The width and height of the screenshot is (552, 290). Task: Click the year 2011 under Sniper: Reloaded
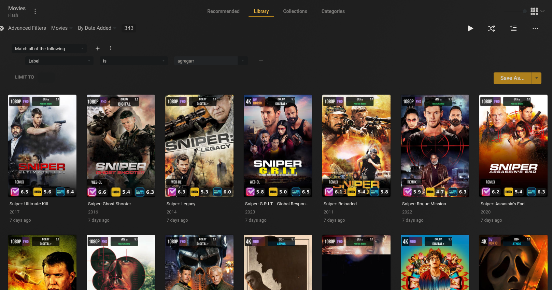328,212
